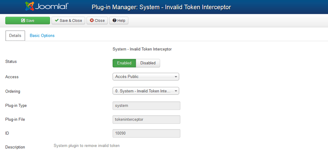Click the ID field showing 10090

point(146,133)
